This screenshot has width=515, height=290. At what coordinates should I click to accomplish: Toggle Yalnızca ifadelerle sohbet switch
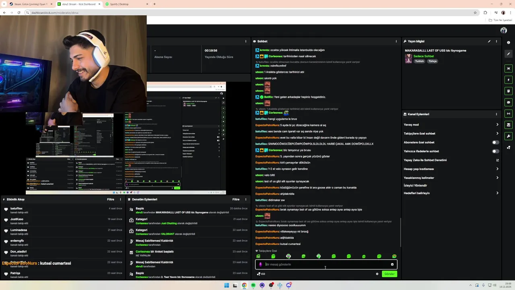(496, 151)
